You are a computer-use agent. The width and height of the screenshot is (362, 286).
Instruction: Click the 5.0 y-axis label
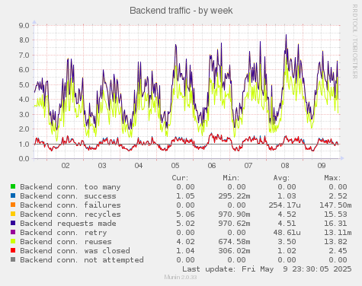[x=24, y=84]
